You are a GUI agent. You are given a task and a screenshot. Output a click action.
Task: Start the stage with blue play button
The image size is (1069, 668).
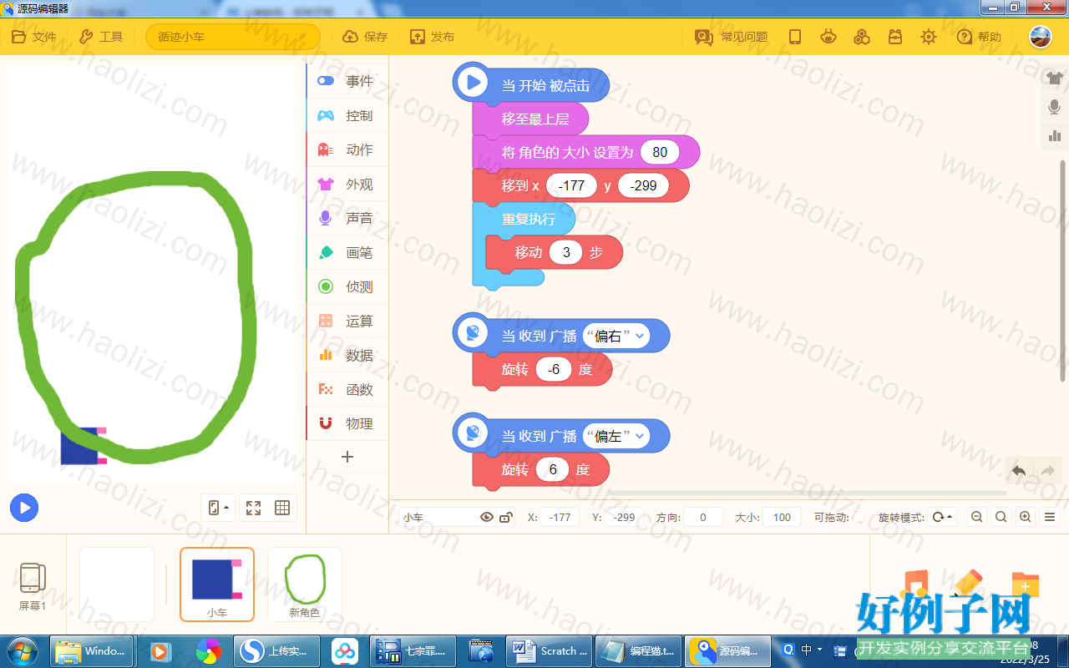click(x=24, y=507)
